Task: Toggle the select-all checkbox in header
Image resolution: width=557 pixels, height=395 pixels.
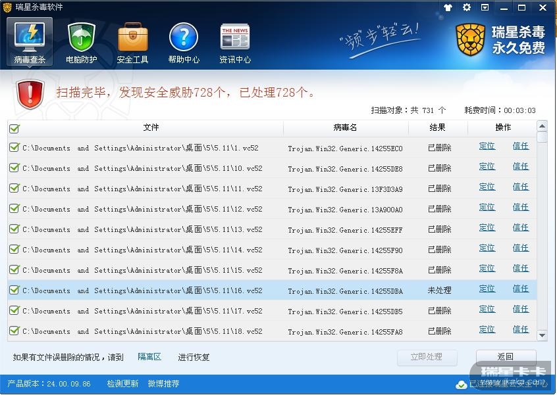Action: click(14, 128)
